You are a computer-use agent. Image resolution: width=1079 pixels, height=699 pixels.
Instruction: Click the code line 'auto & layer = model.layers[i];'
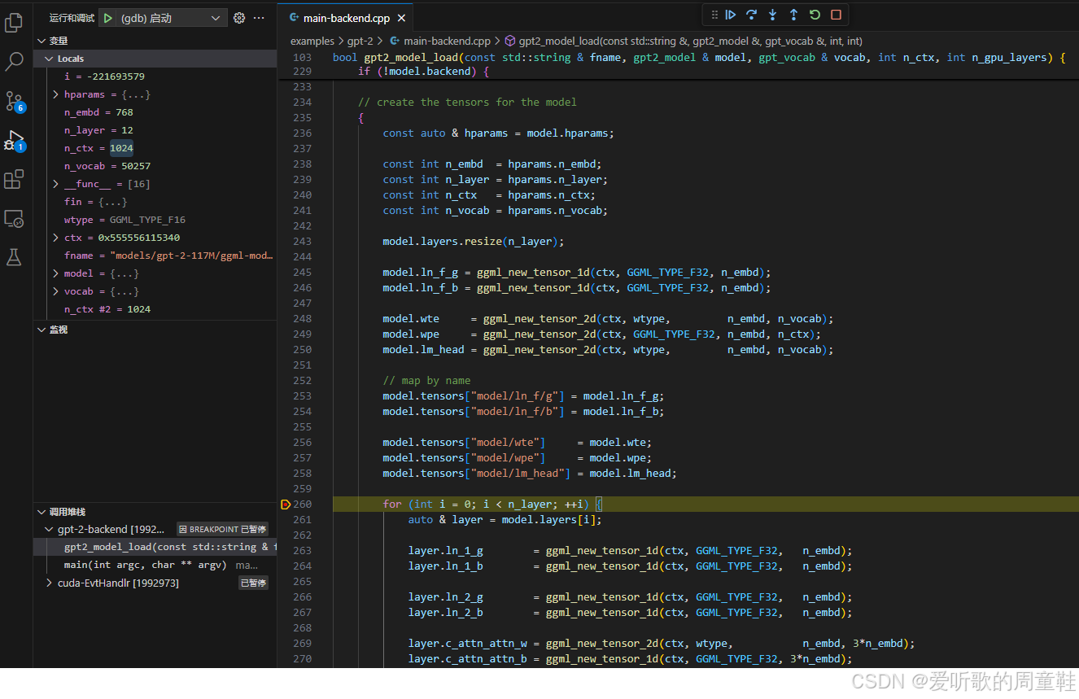click(505, 520)
